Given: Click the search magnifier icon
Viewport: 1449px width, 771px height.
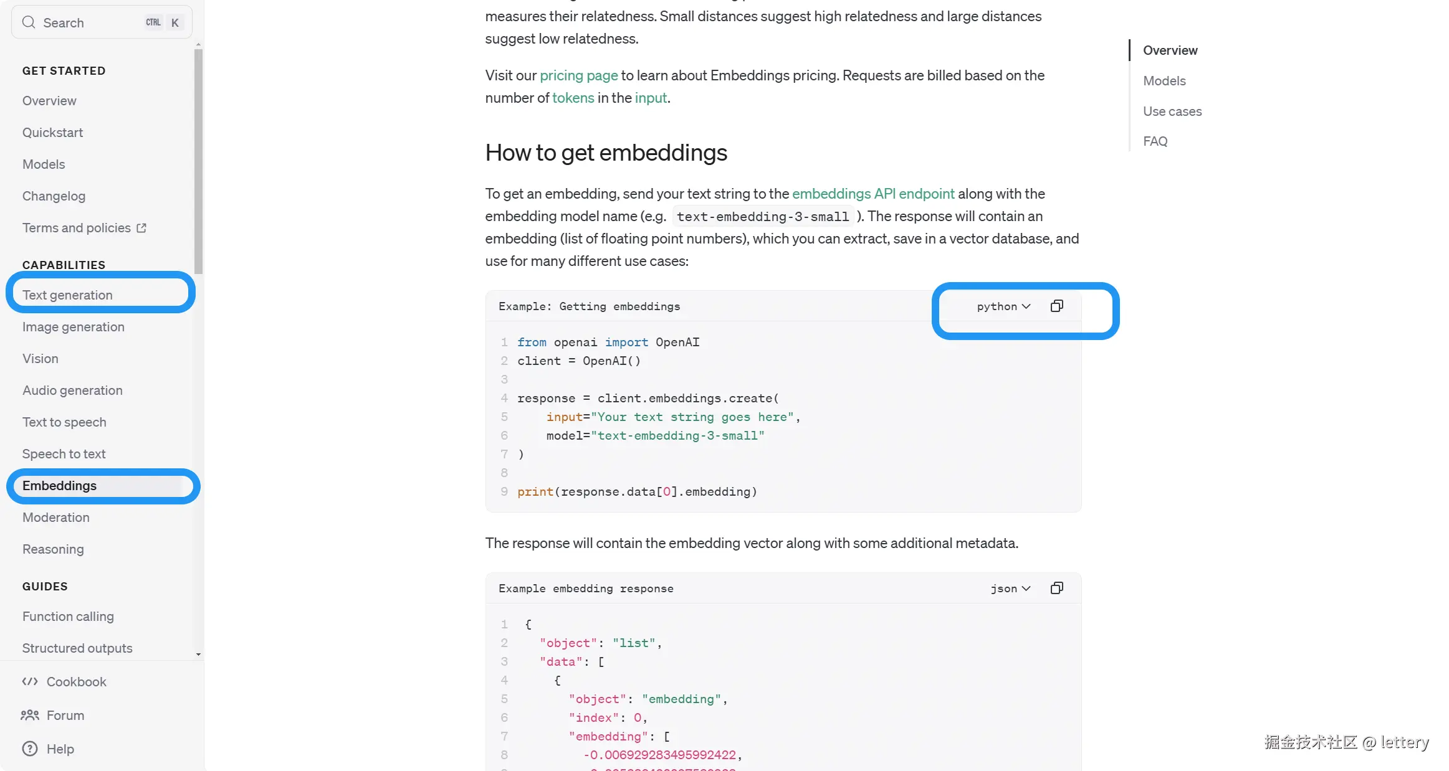Looking at the screenshot, I should point(28,22).
